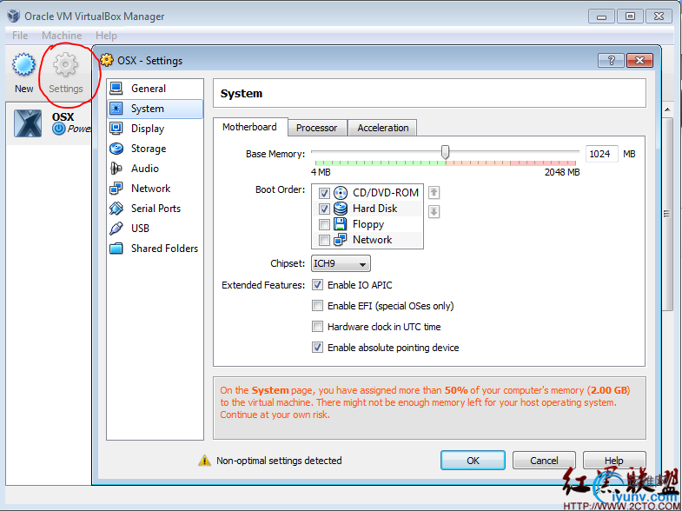Click the OSX virtual machine icon
The image size is (682, 511).
coord(28,123)
